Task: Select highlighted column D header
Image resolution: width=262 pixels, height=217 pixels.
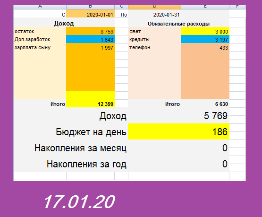Action: [154, 7]
